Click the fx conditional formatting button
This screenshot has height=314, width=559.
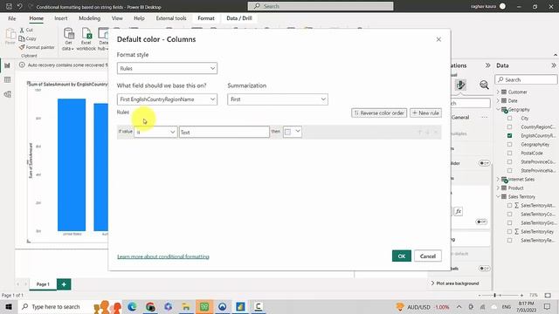458,211
